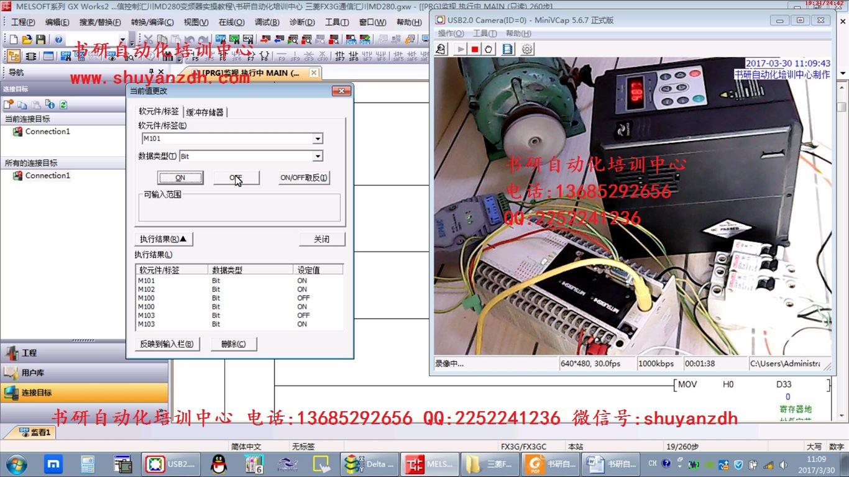Select the 软元件/标签 tab
The height and width of the screenshot is (477, 849).
(x=158, y=111)
